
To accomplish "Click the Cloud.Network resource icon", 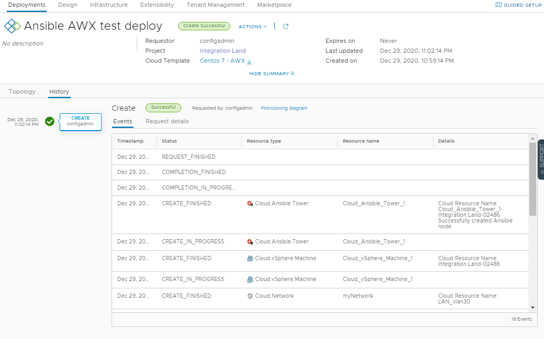I will tap(250, 296).
